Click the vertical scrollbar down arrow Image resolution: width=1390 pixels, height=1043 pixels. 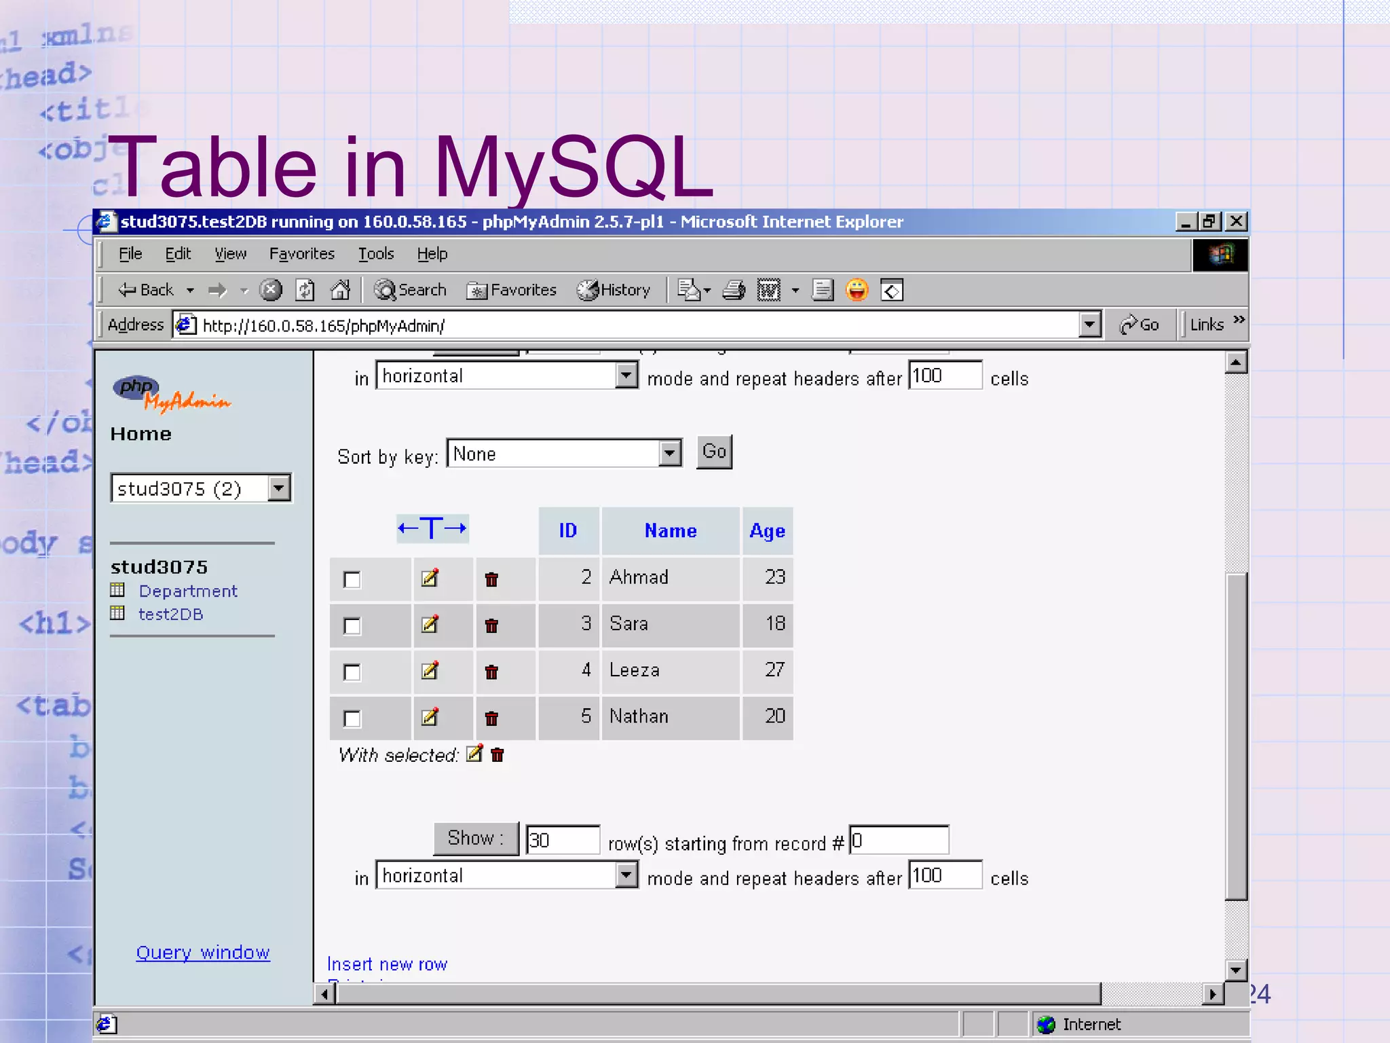pyautogui.click(x=1237, y=970)
